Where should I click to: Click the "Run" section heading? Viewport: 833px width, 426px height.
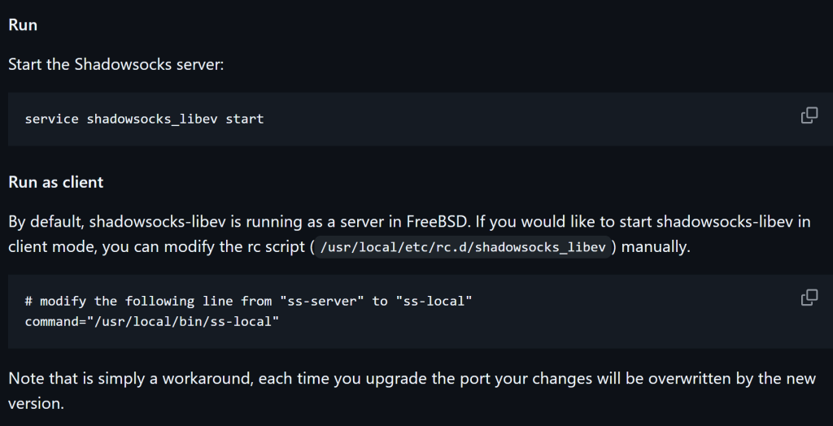pos(23,25)
